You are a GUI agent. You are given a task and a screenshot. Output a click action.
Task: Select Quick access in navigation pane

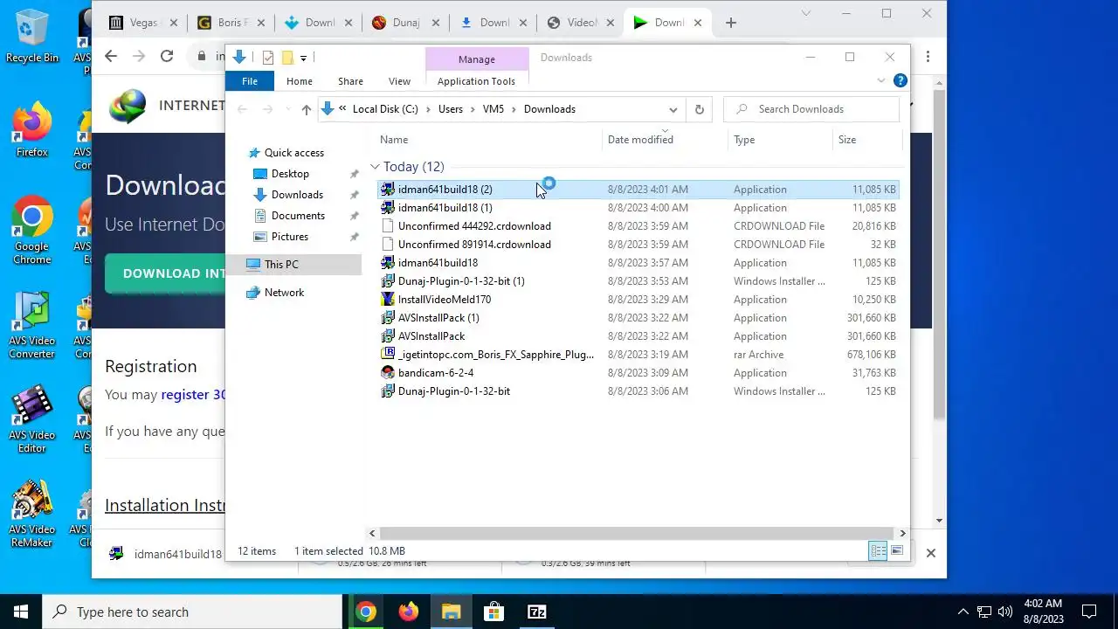click(x=293, y=153)
